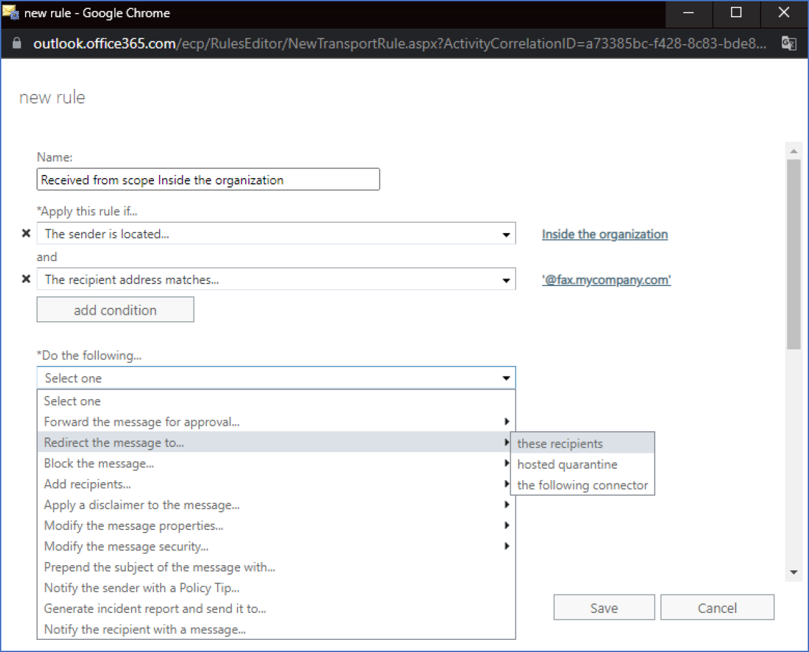Click scrollbar down arrow

(x=794, y=572)
